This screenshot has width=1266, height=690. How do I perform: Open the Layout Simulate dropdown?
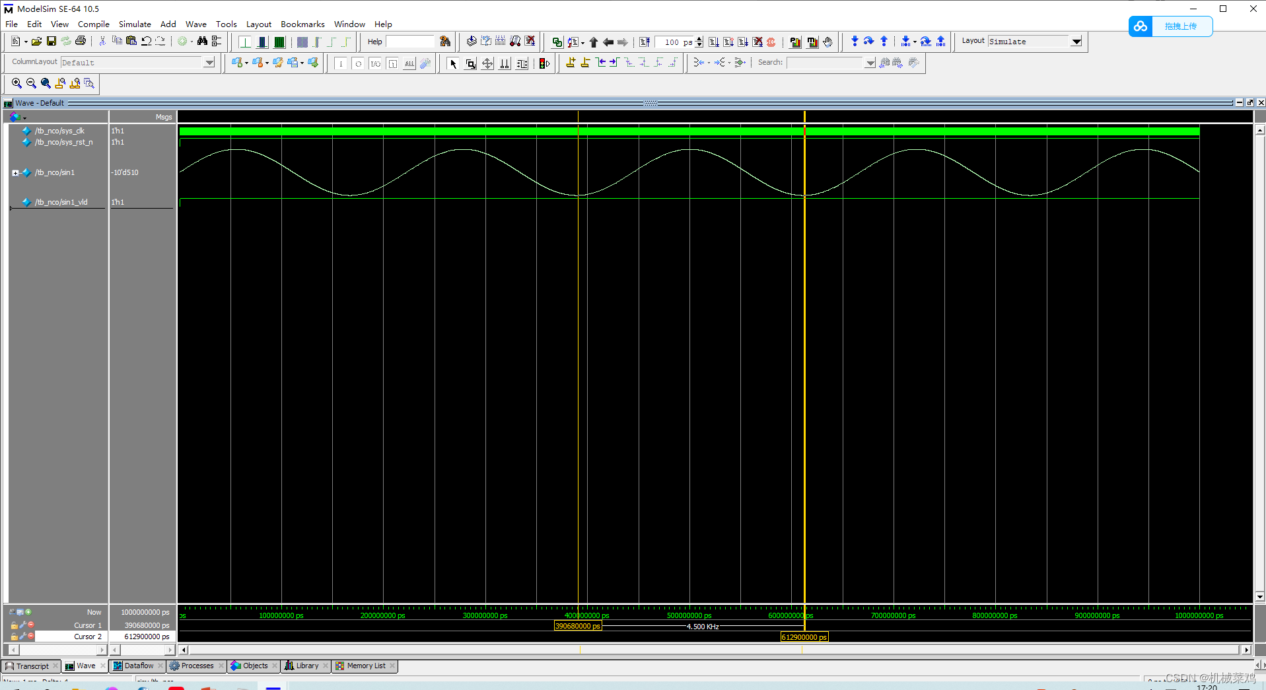(1076, 41)
